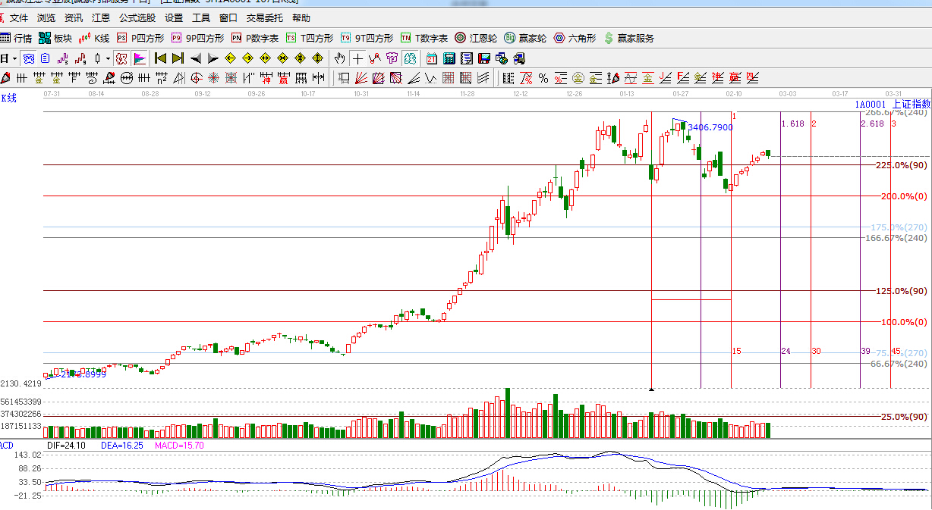This screenshot has width=932, height=510.
Task: Select the hand pan tool
Action: (x=340, y=58)
